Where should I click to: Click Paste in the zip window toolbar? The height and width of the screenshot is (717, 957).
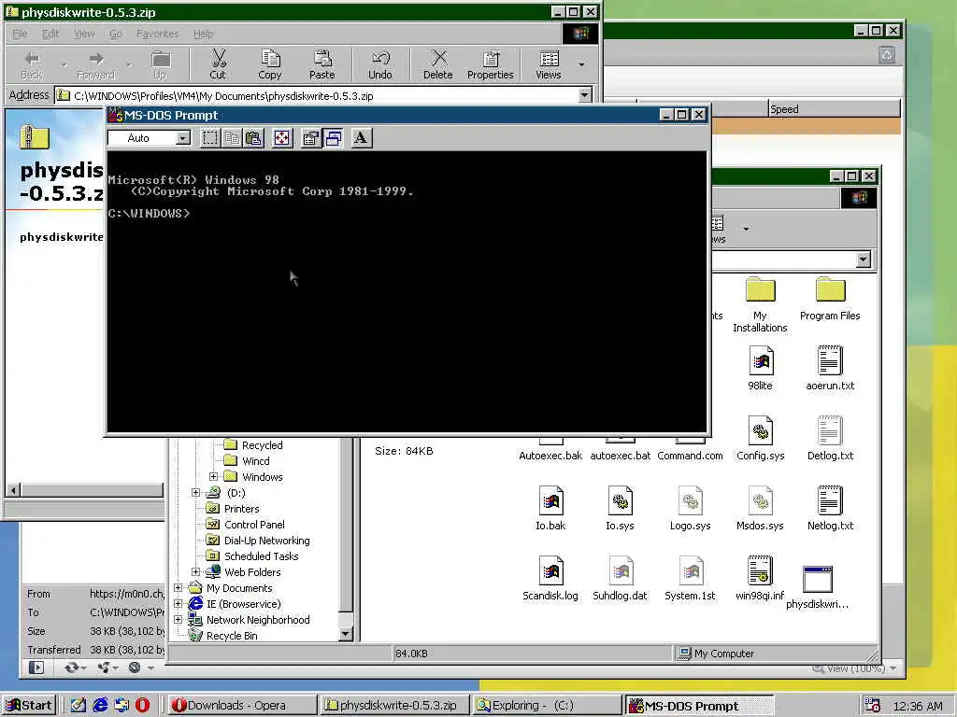[x=321, y=64]
